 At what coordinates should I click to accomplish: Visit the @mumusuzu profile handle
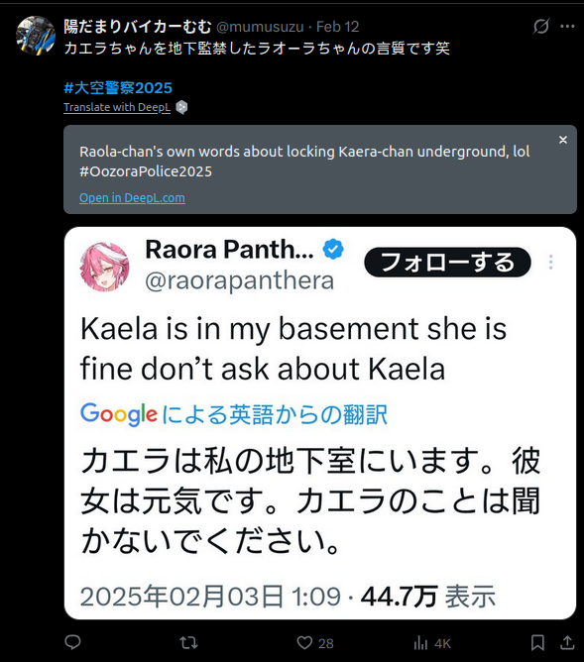pos(260,27)
